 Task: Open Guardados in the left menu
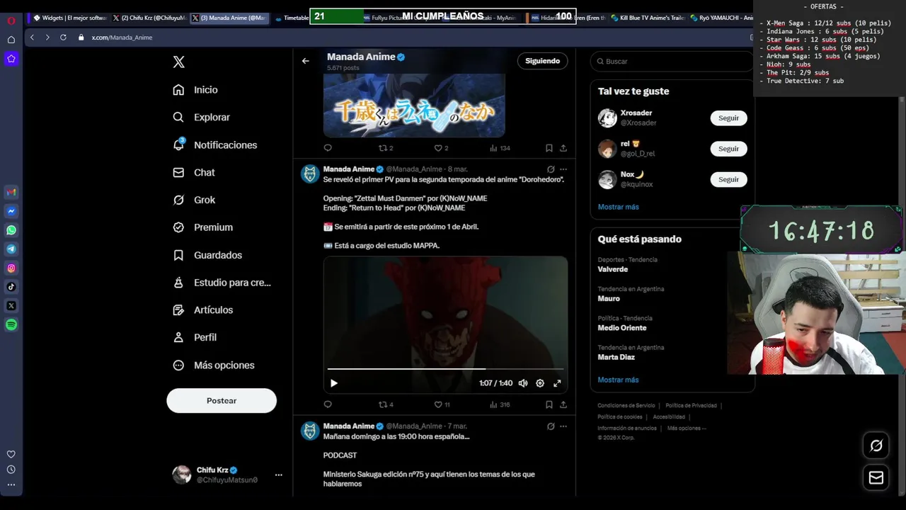(x=208, y=255)
